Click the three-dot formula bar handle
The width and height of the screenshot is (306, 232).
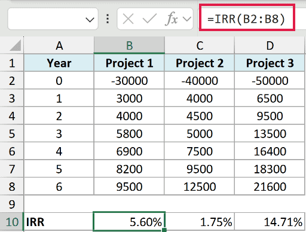108,19
